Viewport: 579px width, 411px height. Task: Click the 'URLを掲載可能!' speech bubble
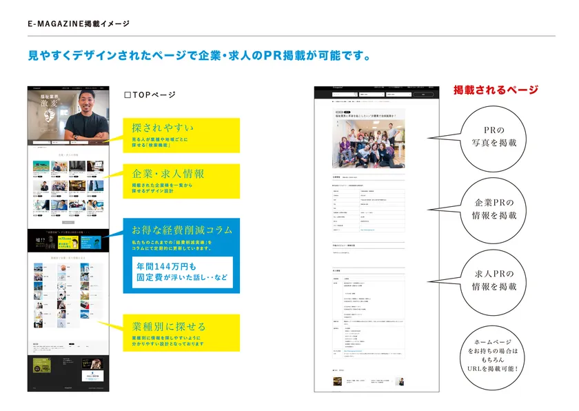click(492, 358)
